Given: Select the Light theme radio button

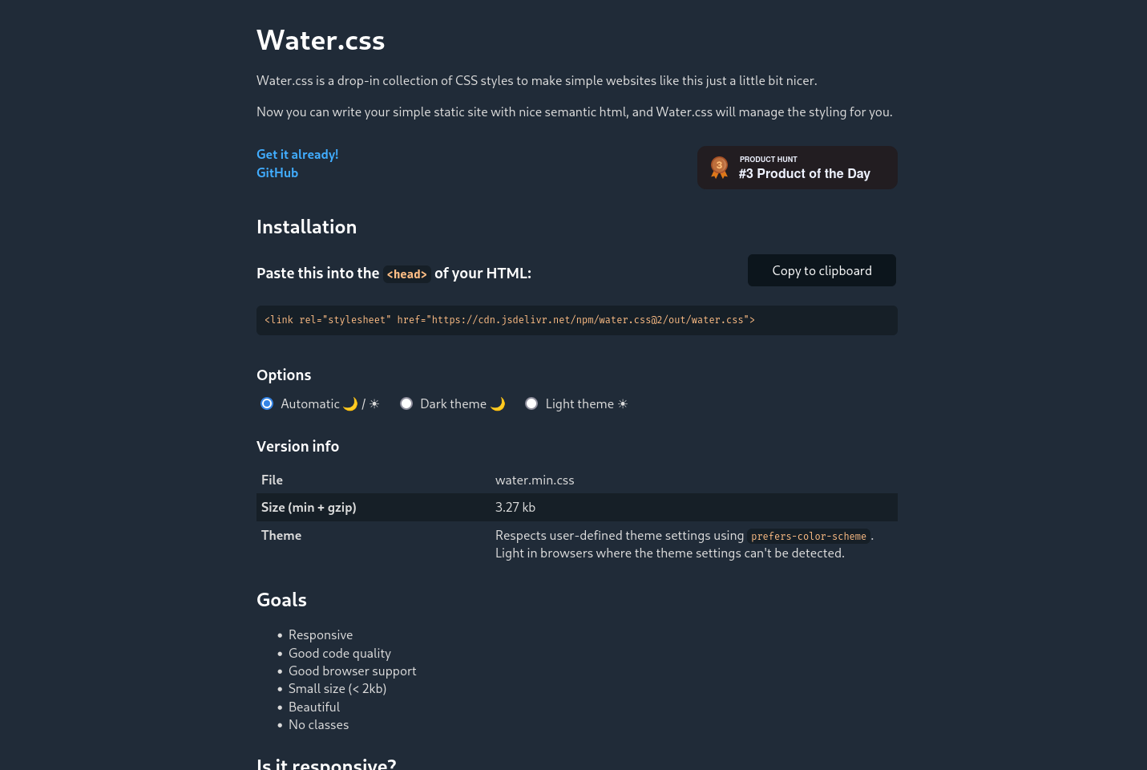Looking at the screenshot, I should [531, 403].
